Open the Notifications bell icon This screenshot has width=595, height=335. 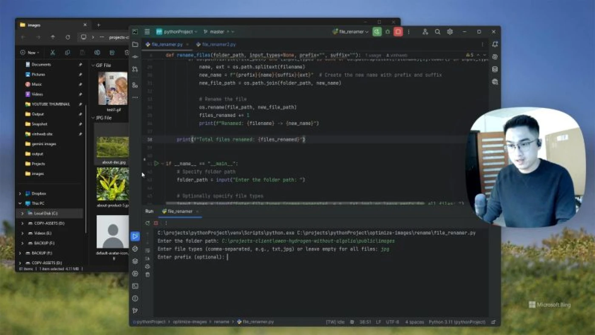click(x=495, y=44)
